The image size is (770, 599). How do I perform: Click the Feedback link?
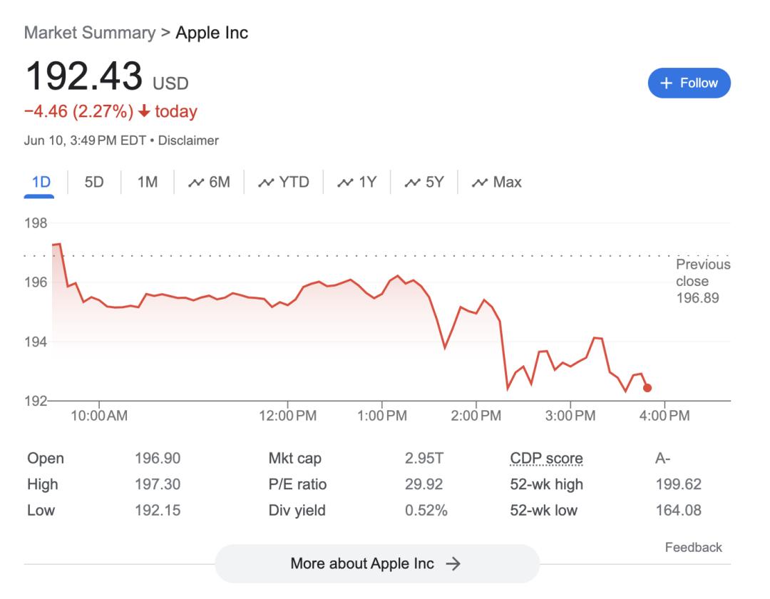click(694, 548)
